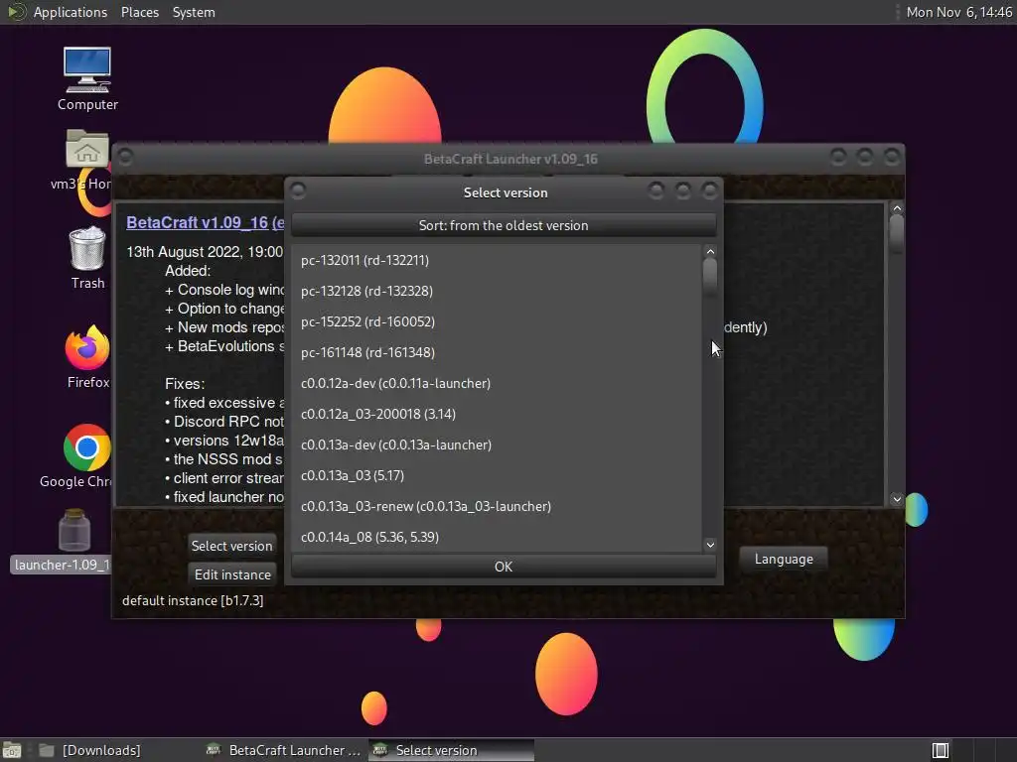This screenshot has height=762, width=1017.
Task: Click the clock showing Mon Nov 6, 14:46
Action: click(958, 12)
